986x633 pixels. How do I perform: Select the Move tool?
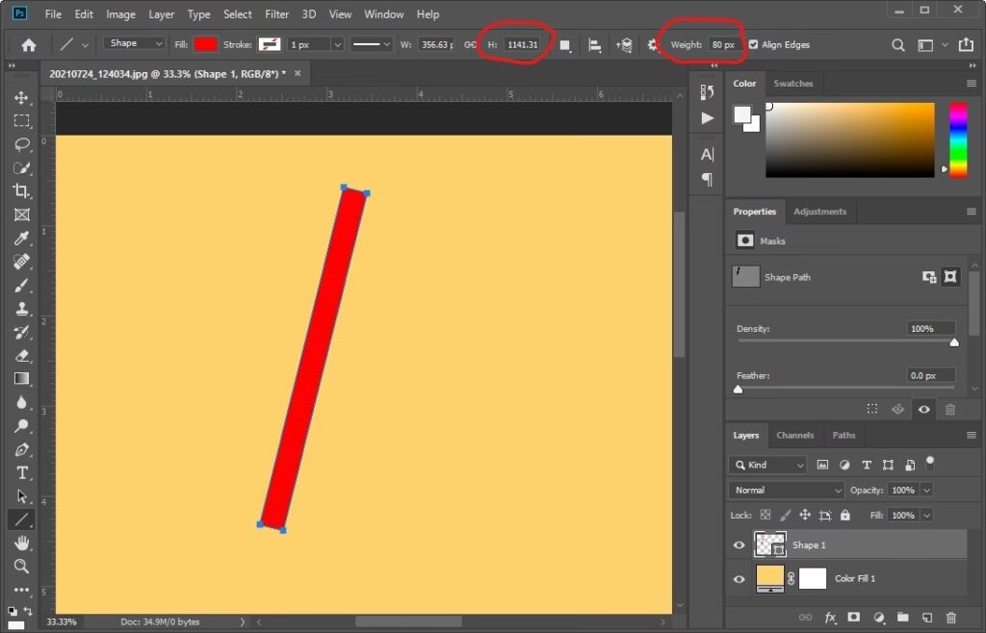pyautogui.click(x=21, y=98)
